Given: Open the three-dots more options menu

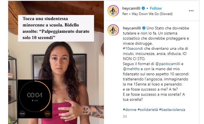Looking at the screenshot, I should pyautogui.click(x=191, y=11).
